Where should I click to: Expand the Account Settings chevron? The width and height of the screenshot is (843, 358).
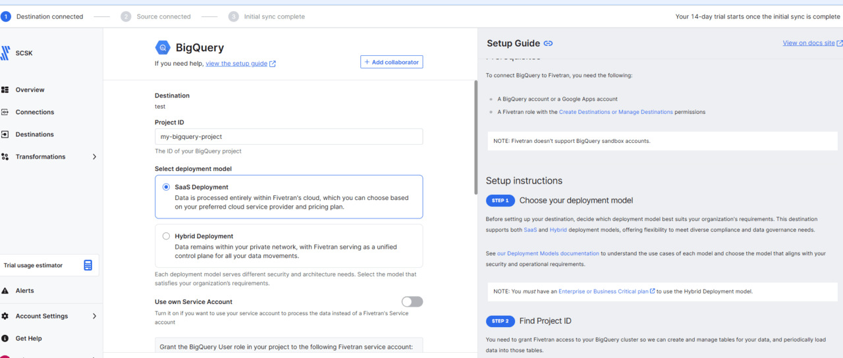94,316
